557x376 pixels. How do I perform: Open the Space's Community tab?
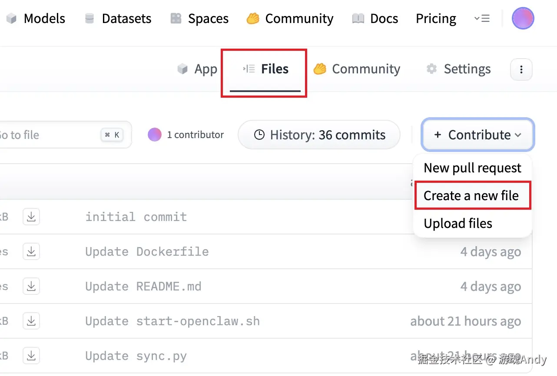click(357, 69)
